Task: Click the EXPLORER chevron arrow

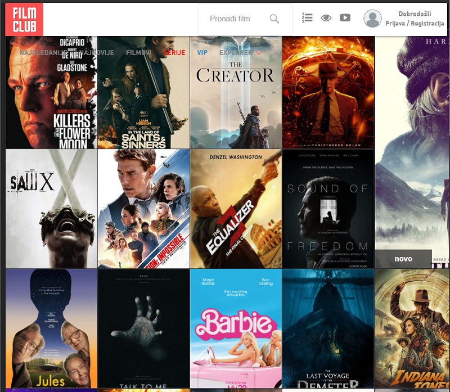Action: tap(259, 53)
